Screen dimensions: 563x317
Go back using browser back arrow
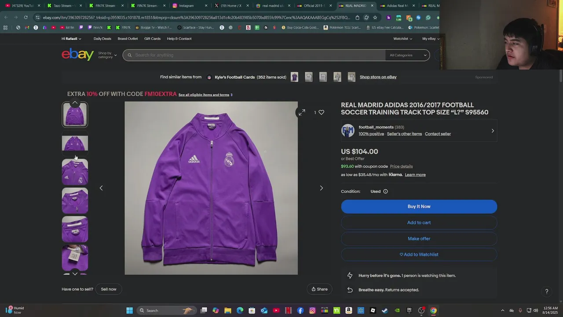[6, 18]
